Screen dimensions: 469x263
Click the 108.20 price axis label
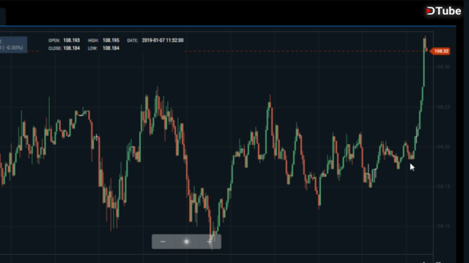pyautogui.click(x=443, y=147)
